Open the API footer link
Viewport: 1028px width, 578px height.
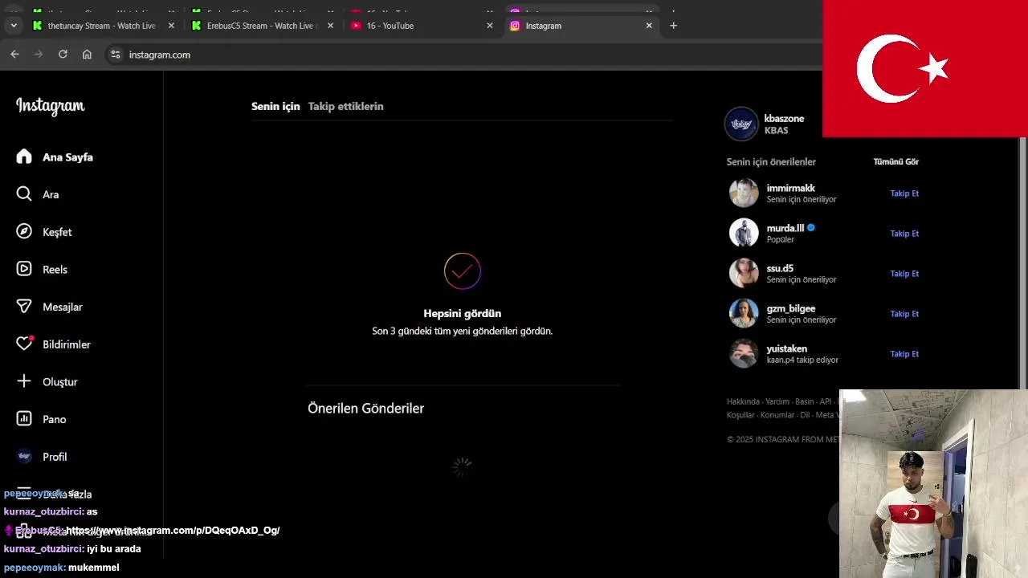(826, 401)
